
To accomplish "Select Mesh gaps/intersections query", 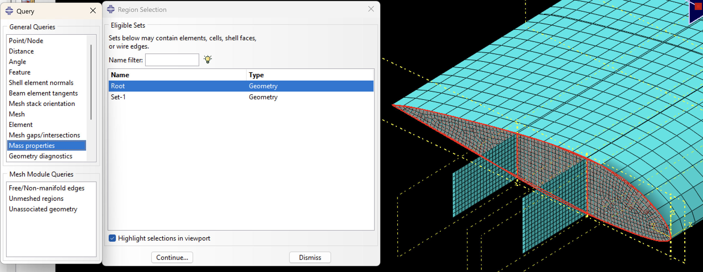I will click(44, 135).
